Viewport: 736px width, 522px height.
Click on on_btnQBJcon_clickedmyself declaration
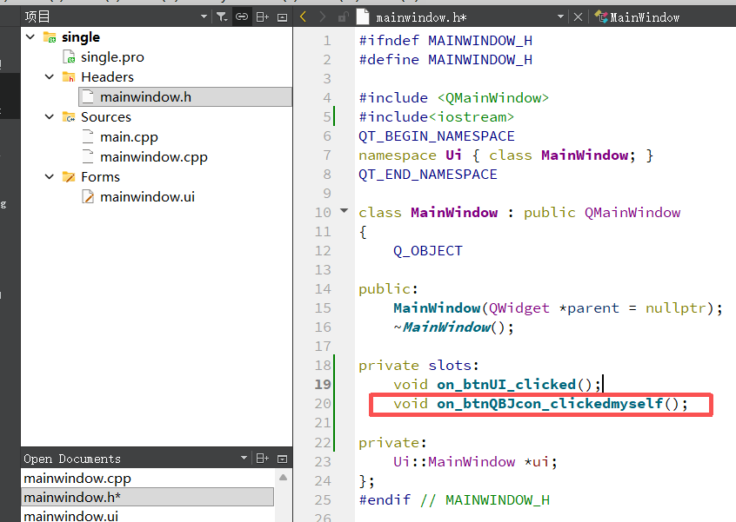coord(550,404)
